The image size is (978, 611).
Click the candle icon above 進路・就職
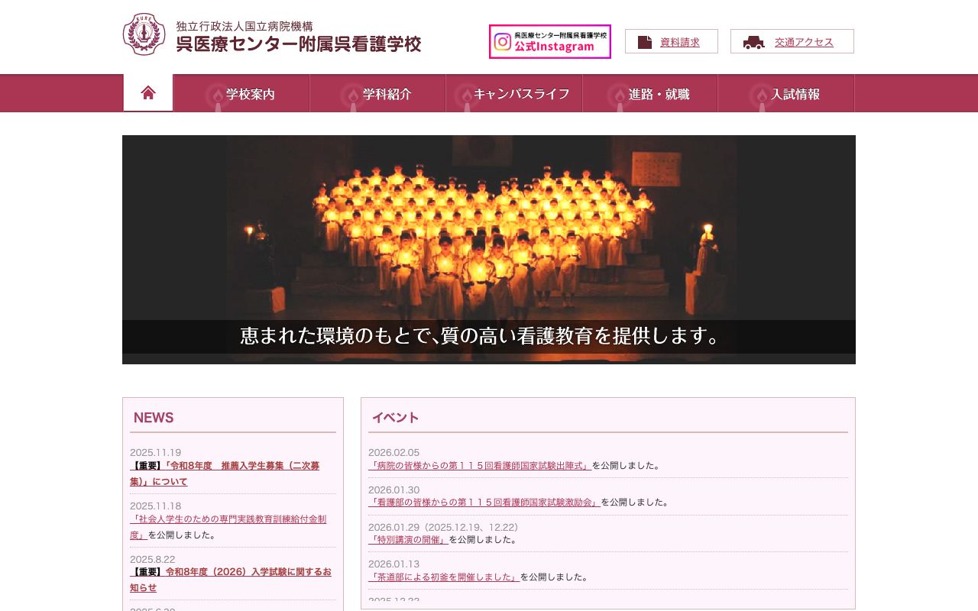coord(619,93)
